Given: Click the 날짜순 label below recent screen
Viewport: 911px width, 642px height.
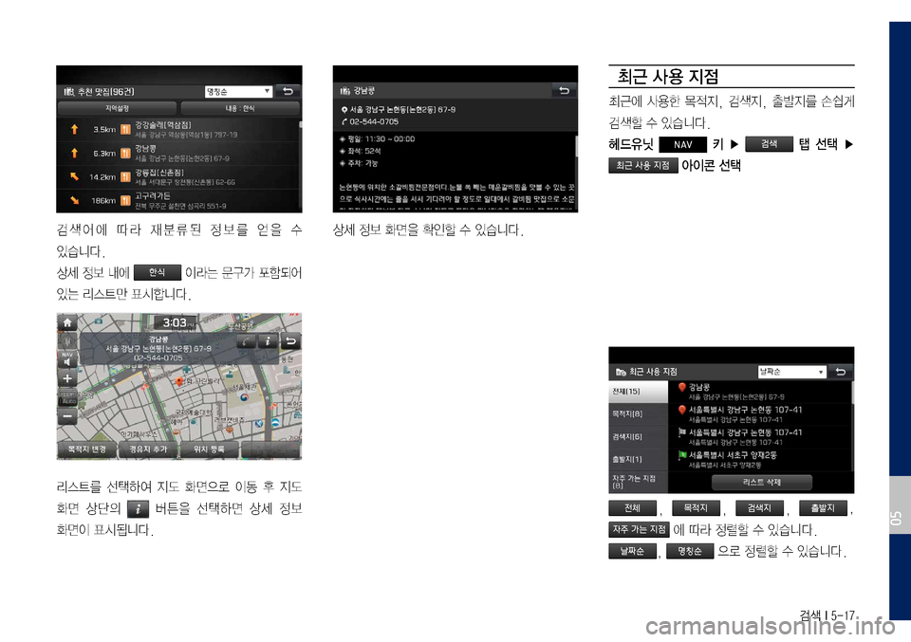Looking at the screenshot, I should click(x=632, y=551).
